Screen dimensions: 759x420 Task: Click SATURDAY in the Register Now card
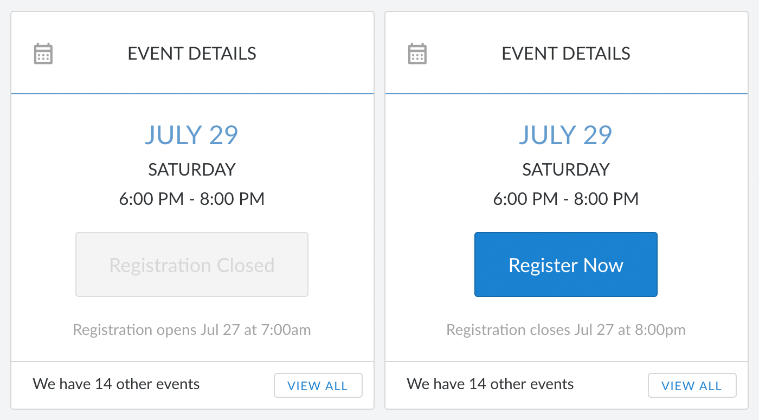point(566,170)
